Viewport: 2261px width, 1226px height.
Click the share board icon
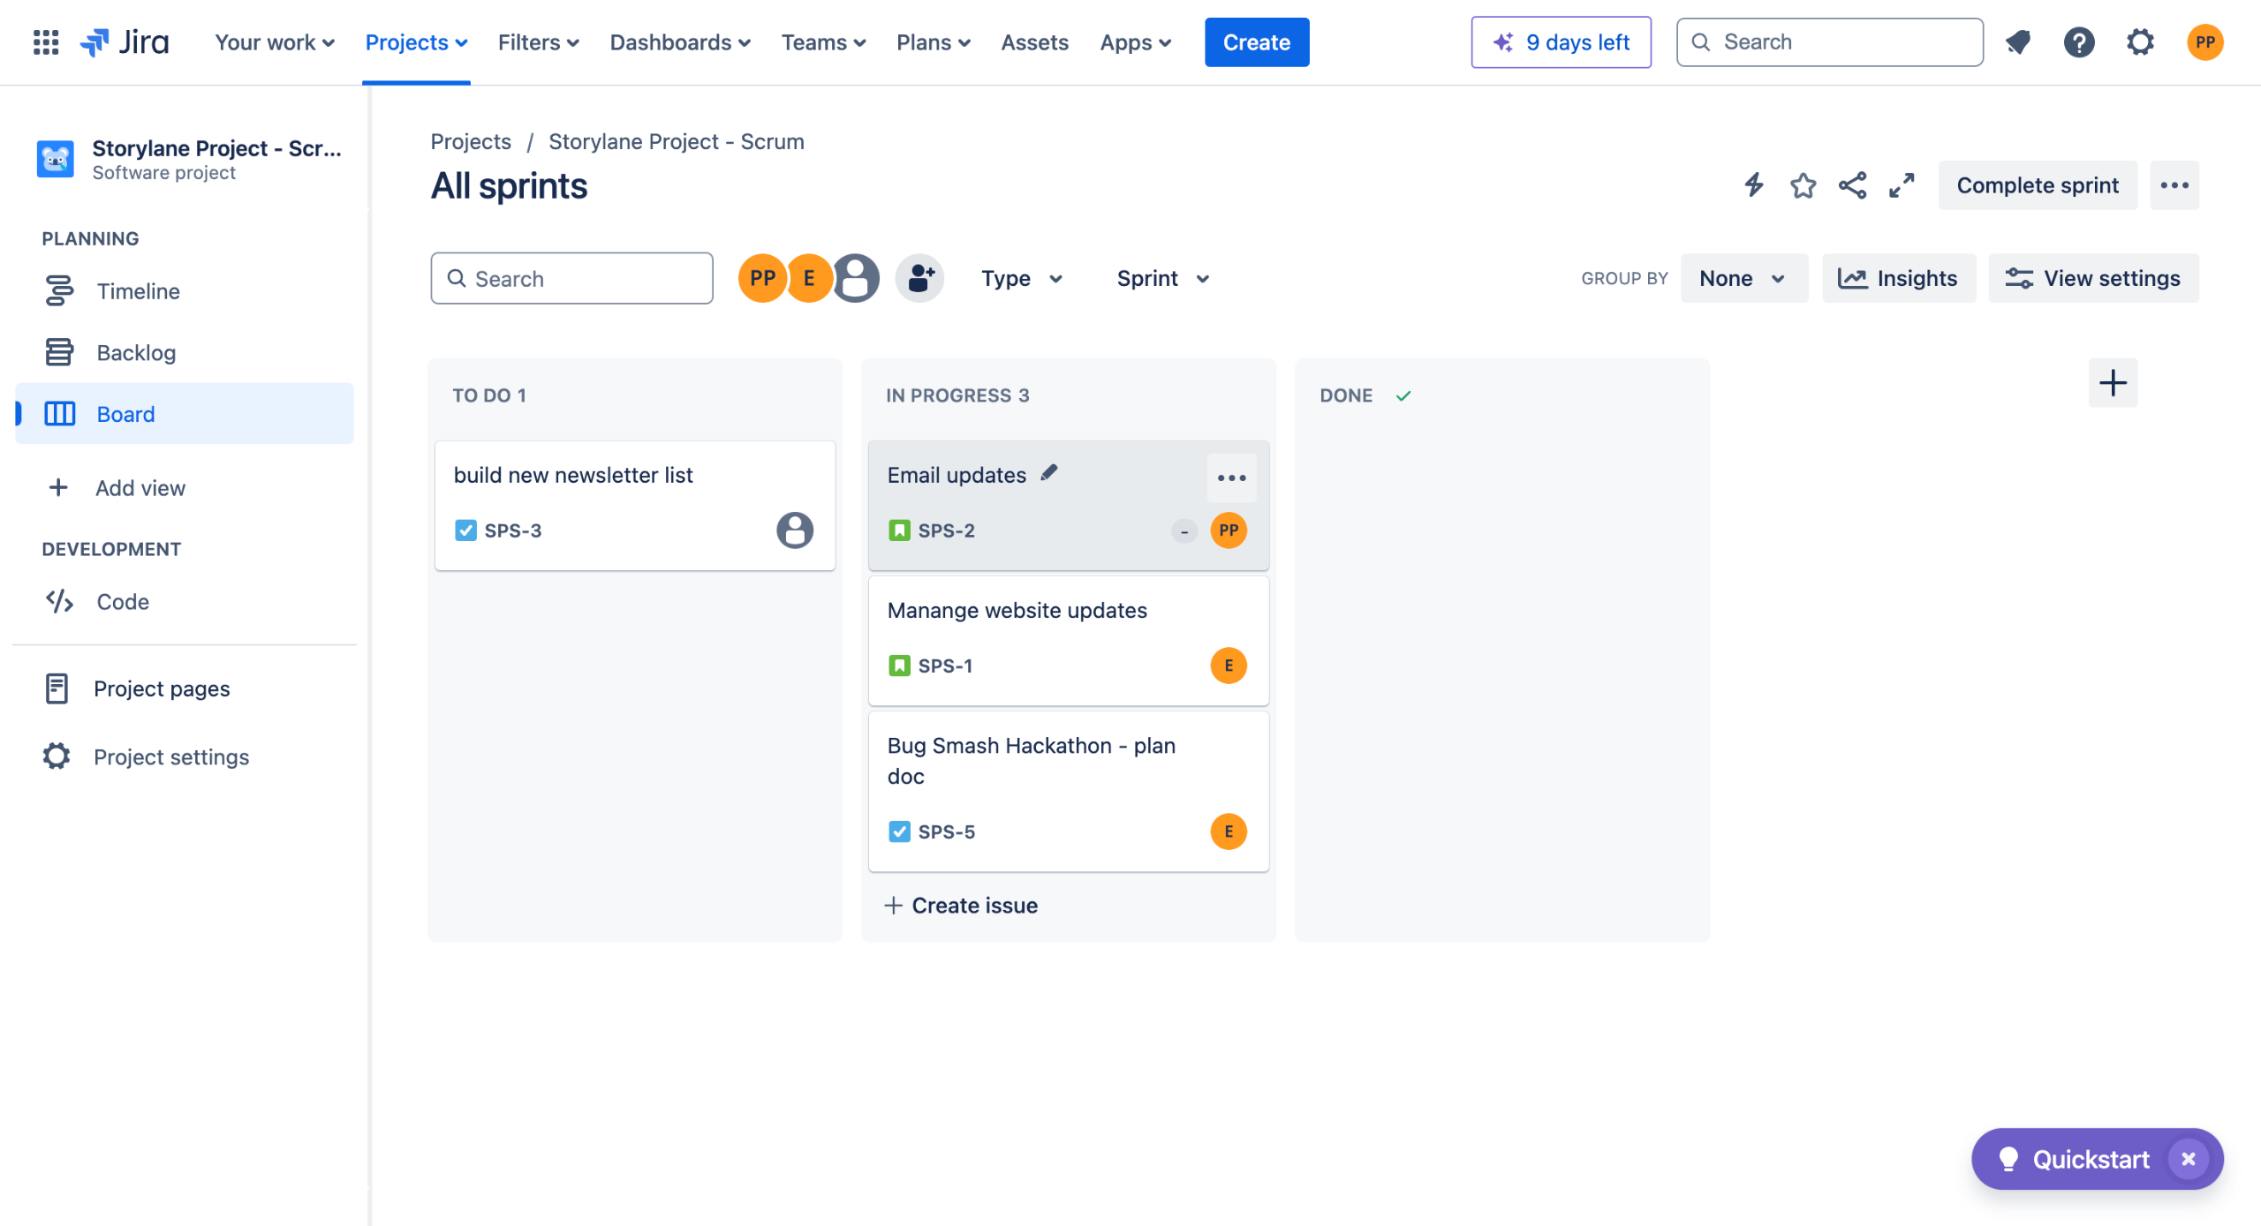pos(1852,185)
